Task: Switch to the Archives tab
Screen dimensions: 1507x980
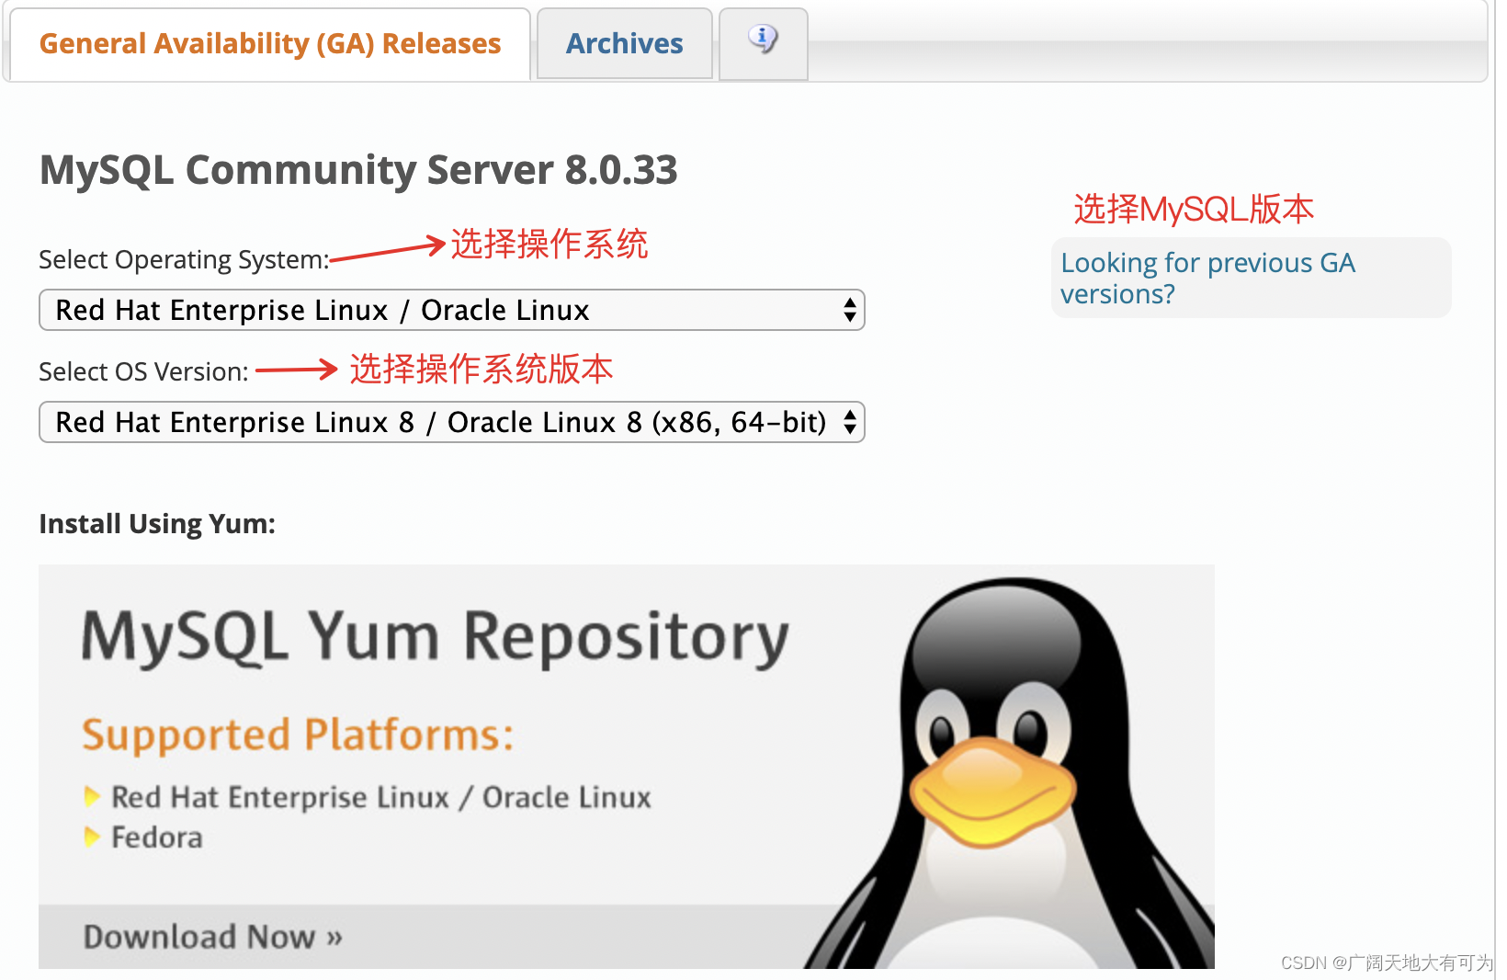Action: [x=625, y=44]
